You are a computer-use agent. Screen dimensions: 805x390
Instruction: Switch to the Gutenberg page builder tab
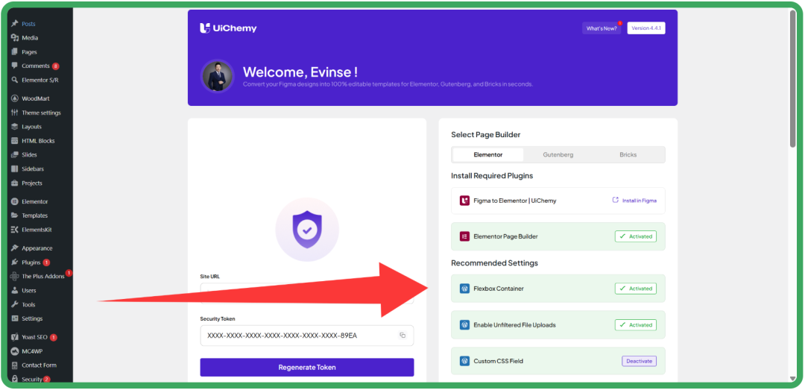point(558,155)
